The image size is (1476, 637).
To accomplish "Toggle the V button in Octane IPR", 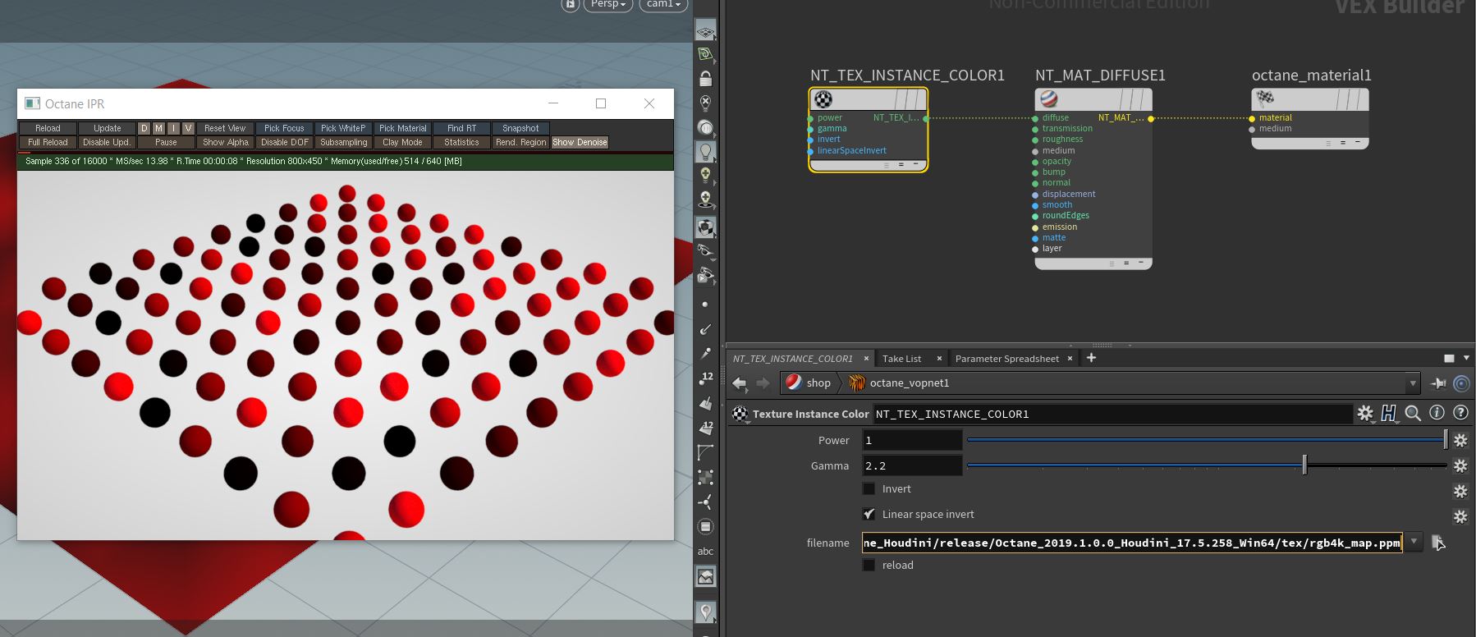I will (x=188, y=128).
